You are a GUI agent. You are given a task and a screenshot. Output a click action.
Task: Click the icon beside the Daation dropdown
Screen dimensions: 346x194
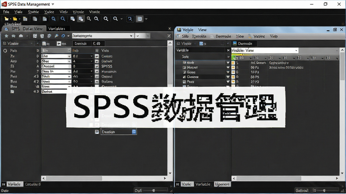coord(97,132)
